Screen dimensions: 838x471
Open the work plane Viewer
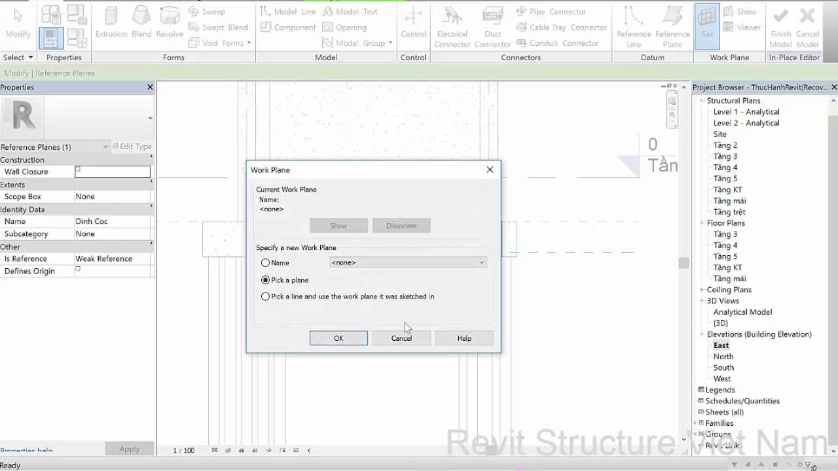click(742, 27)
